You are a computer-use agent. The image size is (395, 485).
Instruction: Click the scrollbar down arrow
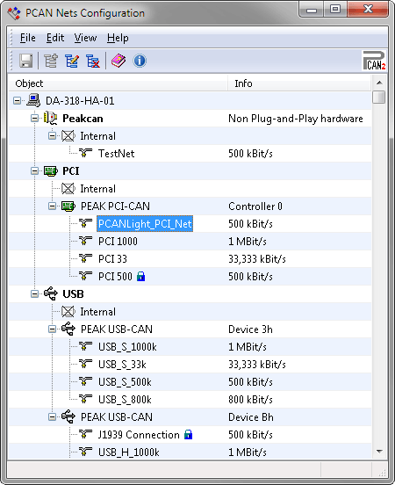[379, 452]
